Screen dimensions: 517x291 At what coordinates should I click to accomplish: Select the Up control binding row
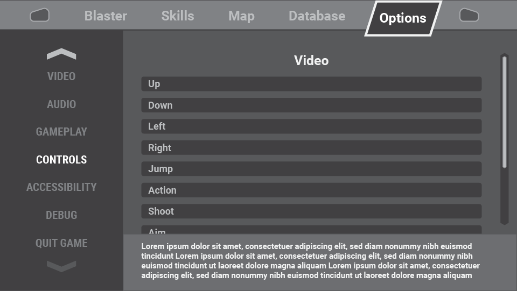pyautogui.click(x=311, y=84)
